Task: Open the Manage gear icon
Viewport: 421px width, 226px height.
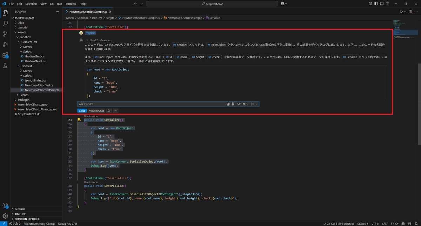Action: coord(5,216)
